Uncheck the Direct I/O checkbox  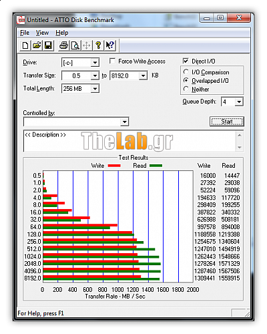click(186, 61)
